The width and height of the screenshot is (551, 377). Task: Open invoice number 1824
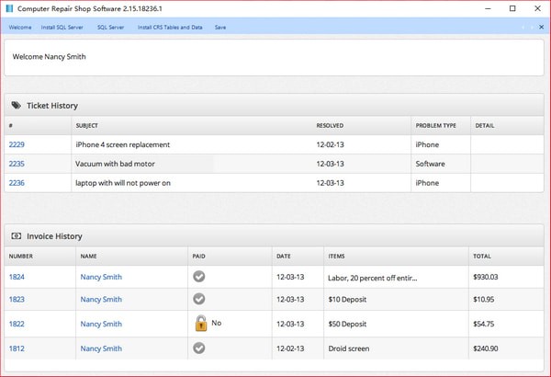pyautogui.click(x=17, y=276)
